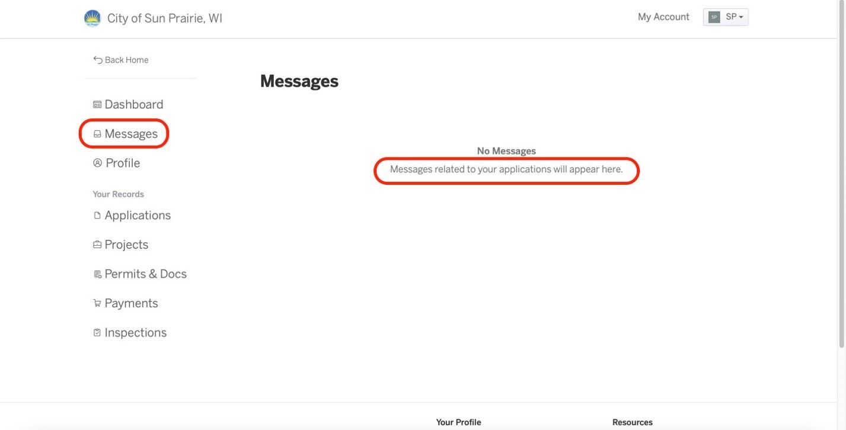Click the Messages inbox icon in the sidebar
This screenshot has width=846, height=430.
(97, 134)
